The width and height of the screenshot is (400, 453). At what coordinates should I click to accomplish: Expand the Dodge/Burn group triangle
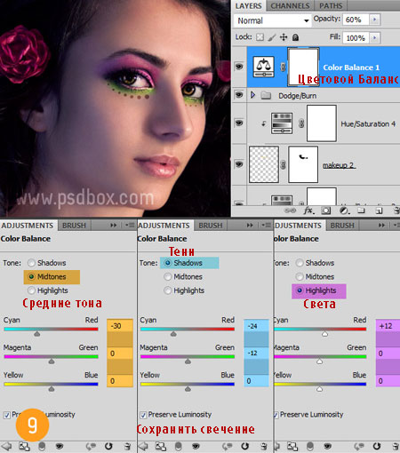point(252,95)
